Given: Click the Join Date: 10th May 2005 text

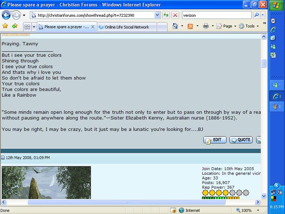Looking at the screenshot, I should click(x=228, y=169).
